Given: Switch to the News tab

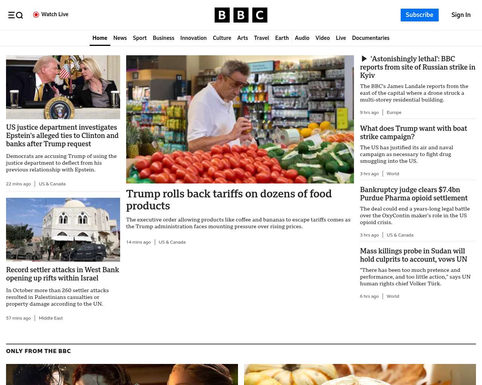Looking at the screenshot, I should click(x=120, y=38).
